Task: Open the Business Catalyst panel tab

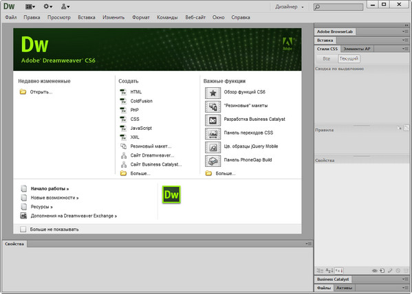Action: [333, 279]
